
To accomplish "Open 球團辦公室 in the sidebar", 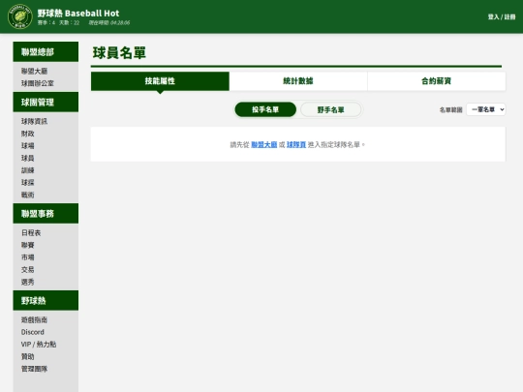I will pos(38,83).
